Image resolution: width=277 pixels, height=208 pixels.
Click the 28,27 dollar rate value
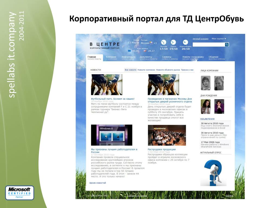[x=151, y=51]
